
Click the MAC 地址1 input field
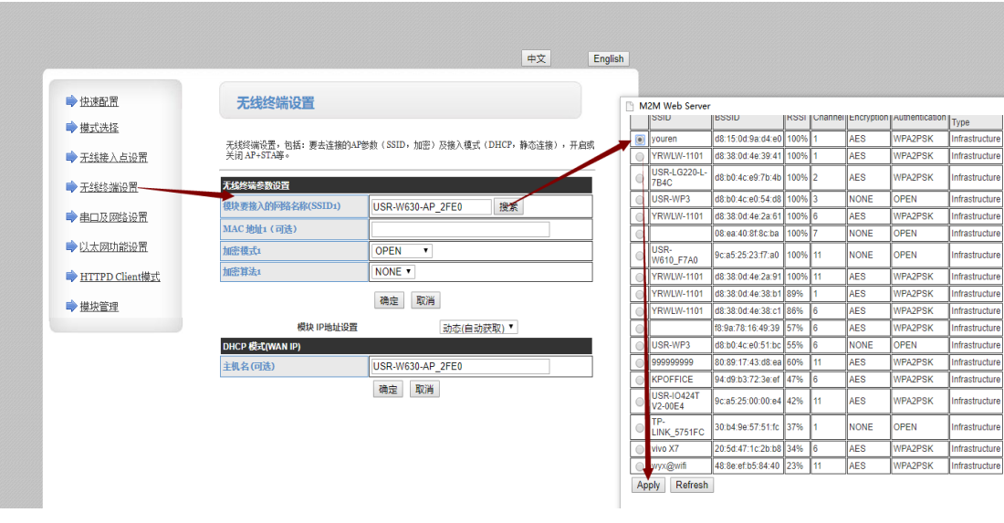click(x=460, y=229)
